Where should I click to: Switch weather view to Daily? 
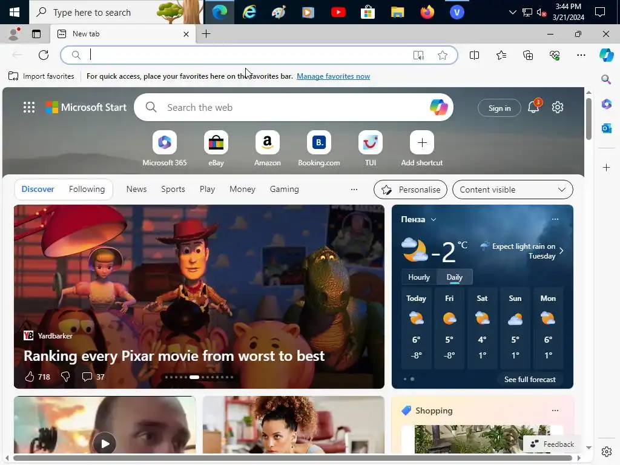click(454, 277)
